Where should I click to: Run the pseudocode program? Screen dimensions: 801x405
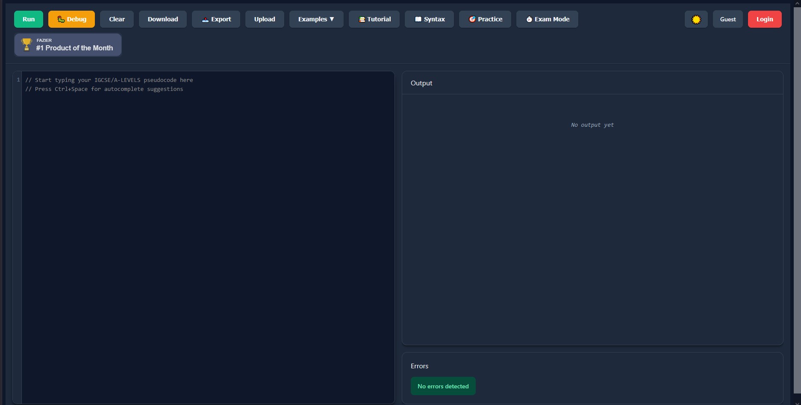coord(28,19)
